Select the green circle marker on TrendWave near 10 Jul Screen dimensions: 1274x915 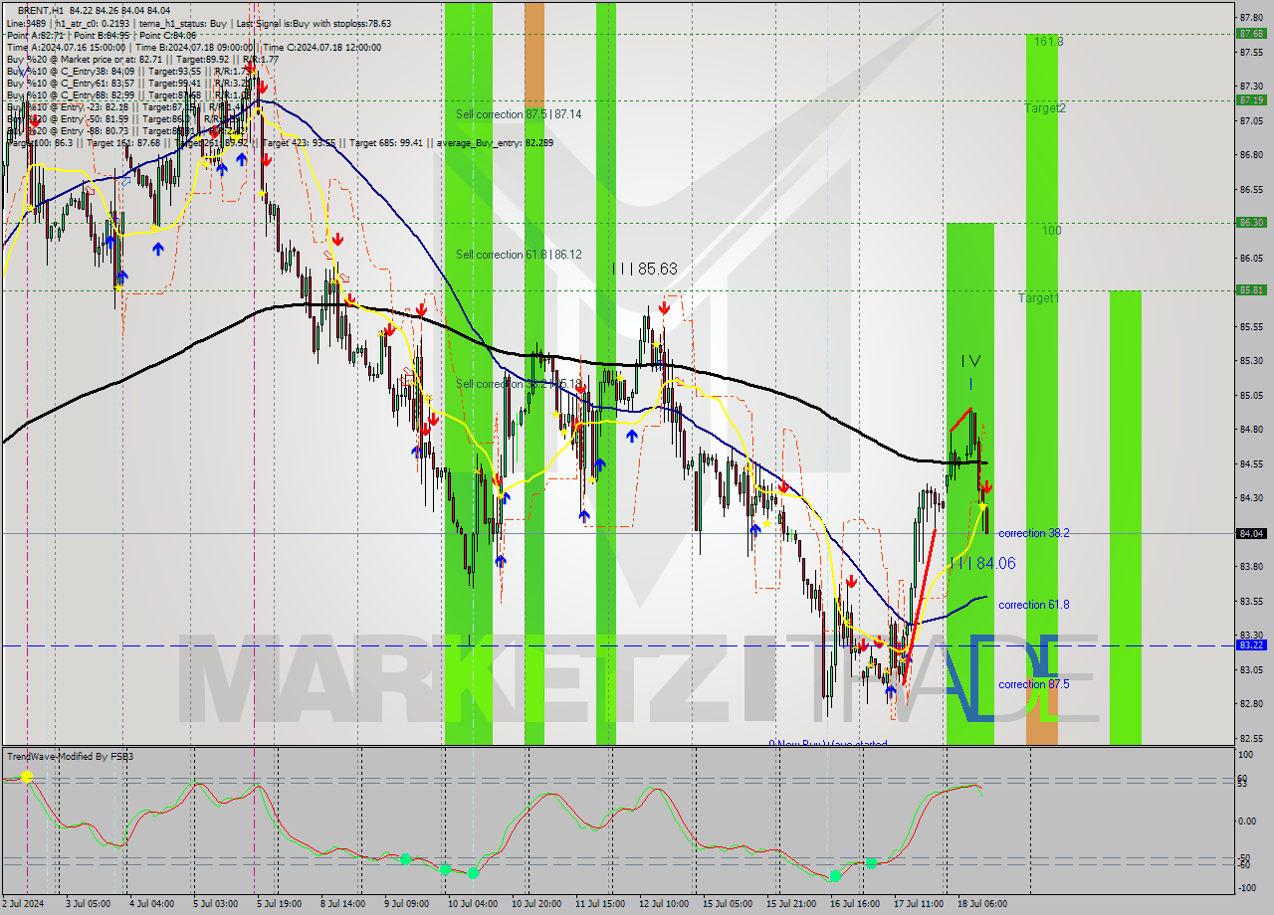(x=471, y=871)
